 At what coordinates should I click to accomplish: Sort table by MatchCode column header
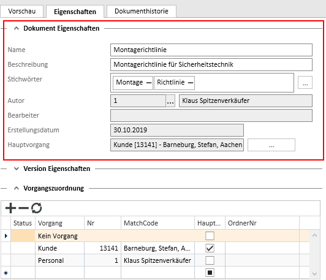pyautogui.click(x=157, y=223)
